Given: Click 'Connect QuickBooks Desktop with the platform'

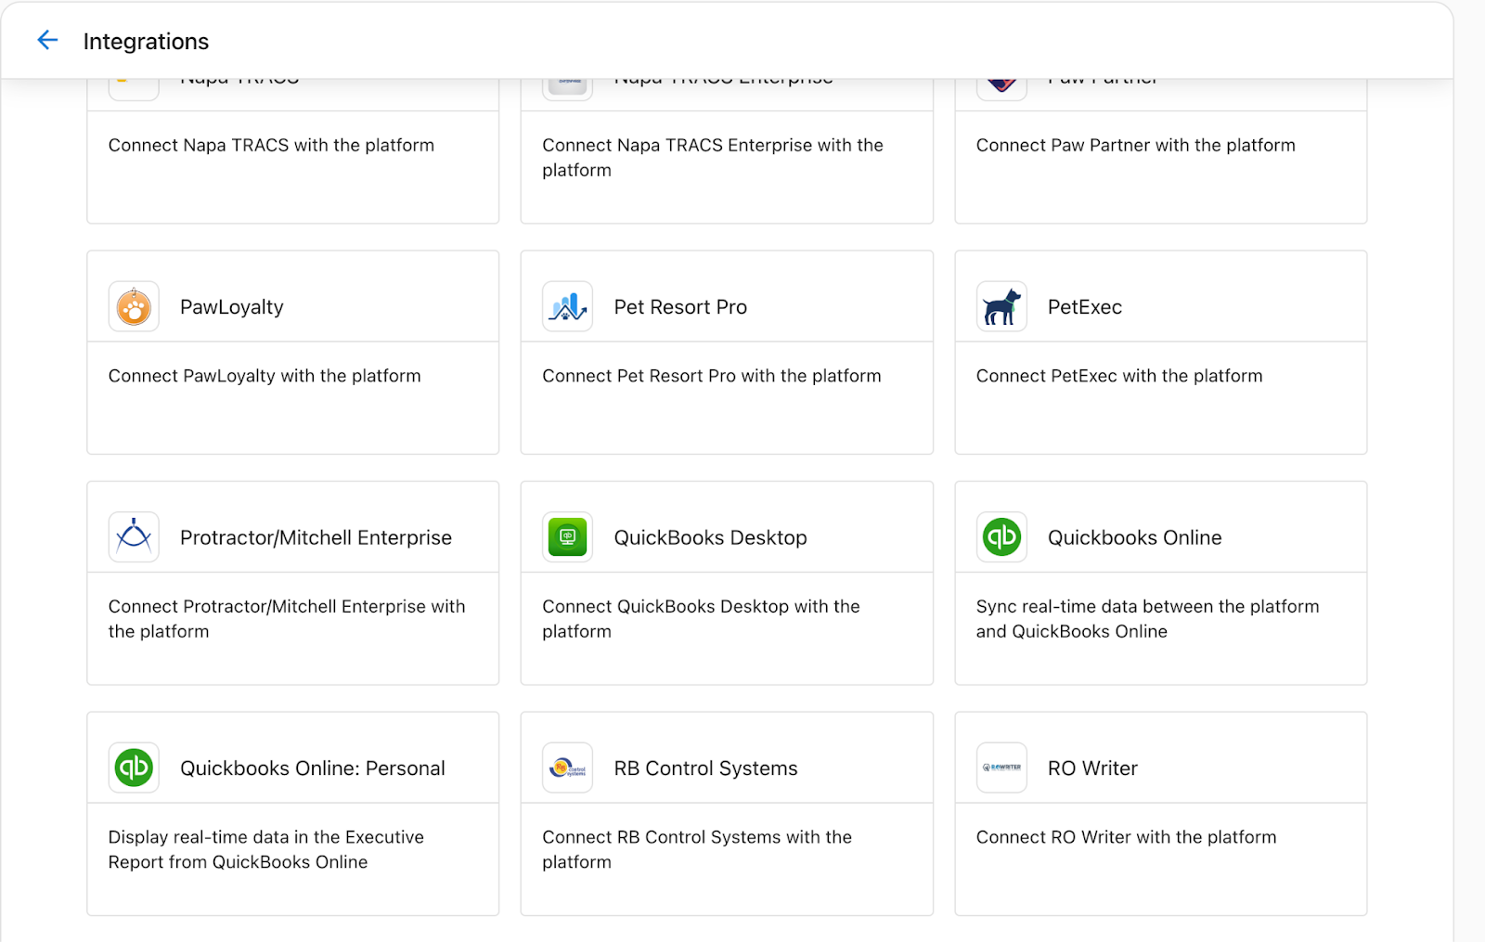Looking at the screenshot, I should click(701, 619).
